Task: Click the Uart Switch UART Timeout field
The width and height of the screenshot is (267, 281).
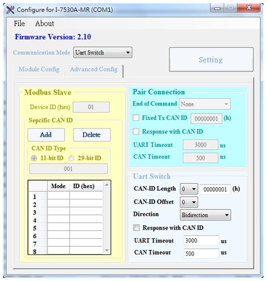Action: point(202,241)
